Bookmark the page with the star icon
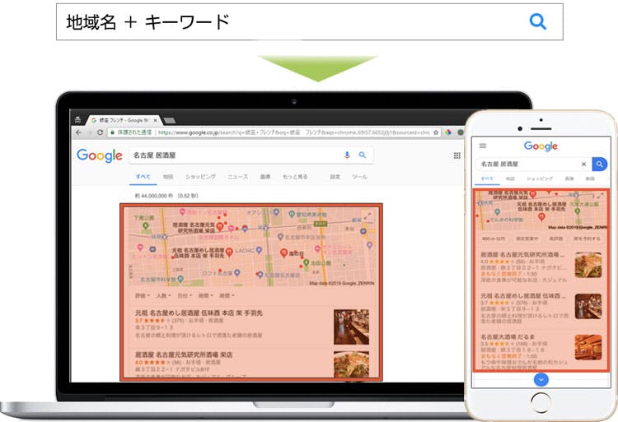Image resolution: width=618 pixels, height=422 pixels. click(x=436, y=132)
